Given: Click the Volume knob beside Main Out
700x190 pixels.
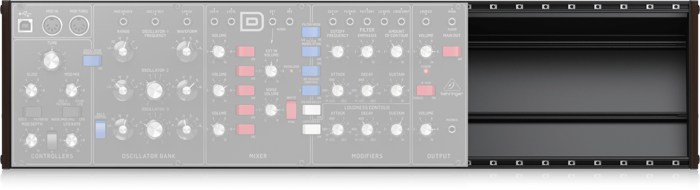Looking at the screenshot, I should point(426,52).
